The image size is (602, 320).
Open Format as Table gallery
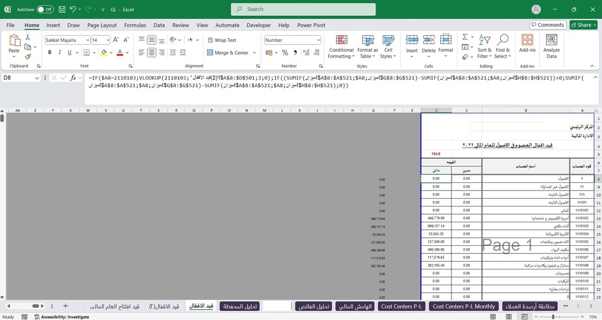click(367, 47)
